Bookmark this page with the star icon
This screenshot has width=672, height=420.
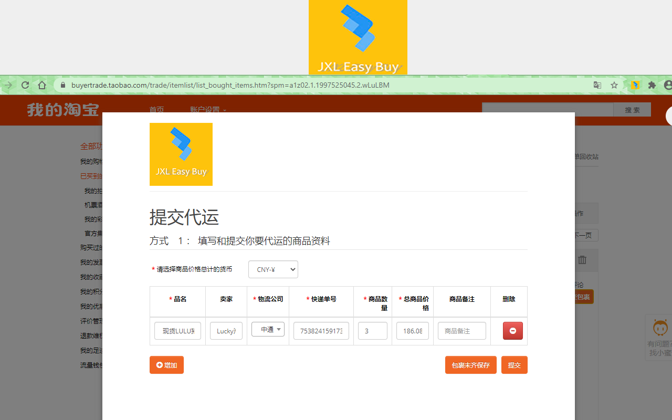pos(614,85)
